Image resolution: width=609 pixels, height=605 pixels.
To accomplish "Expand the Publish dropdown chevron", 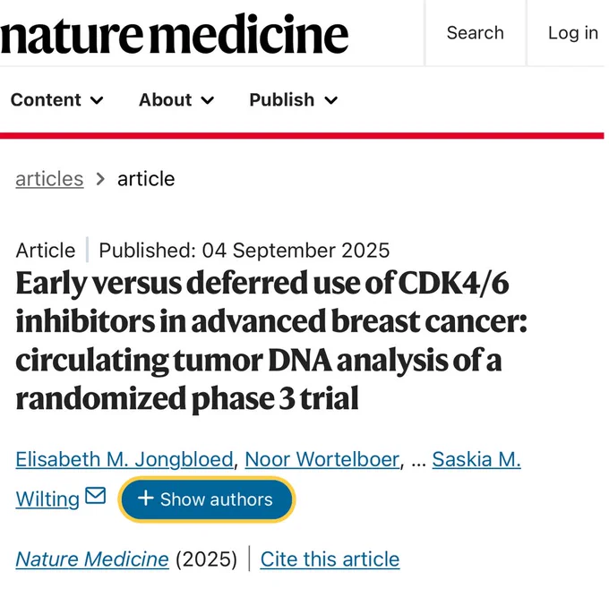I will pos(330,100).
